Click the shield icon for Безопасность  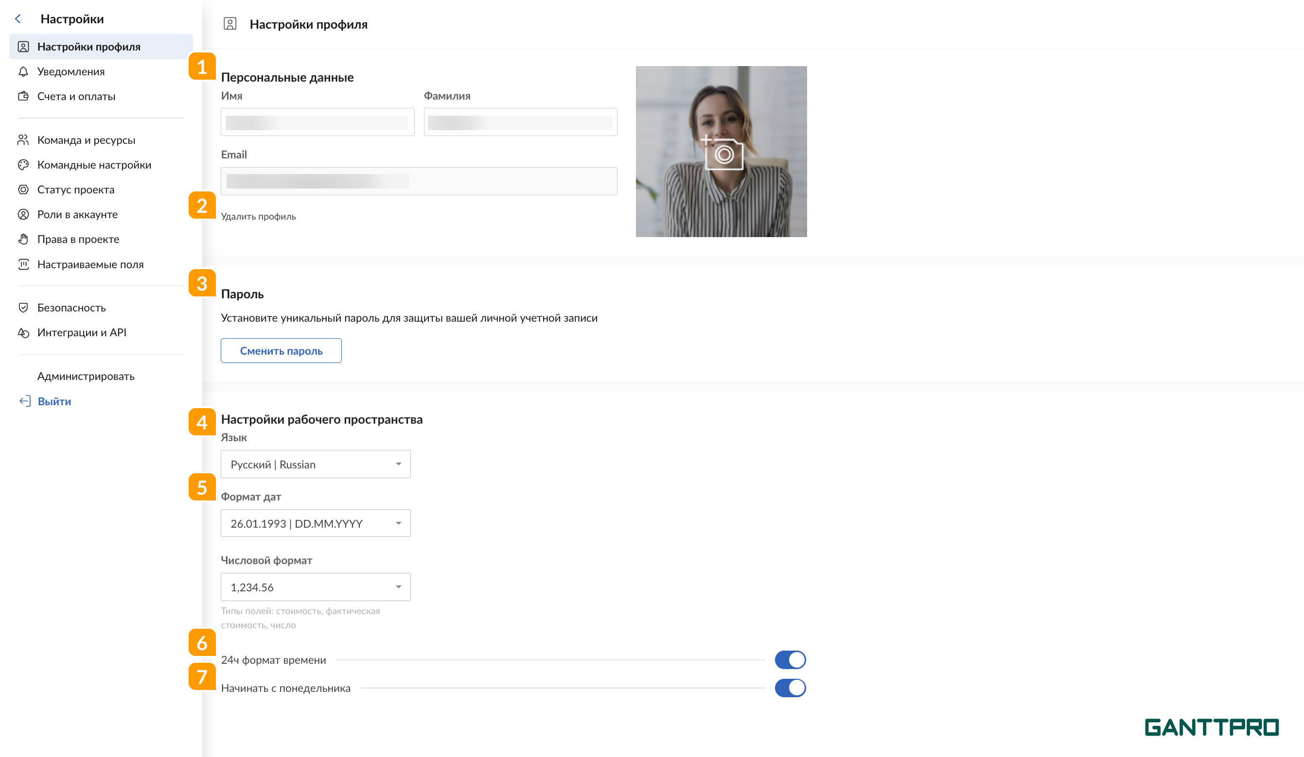point(23,308)
